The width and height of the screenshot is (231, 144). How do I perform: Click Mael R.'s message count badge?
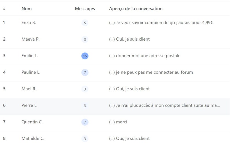pyautogui.click(x=85, y=89)
